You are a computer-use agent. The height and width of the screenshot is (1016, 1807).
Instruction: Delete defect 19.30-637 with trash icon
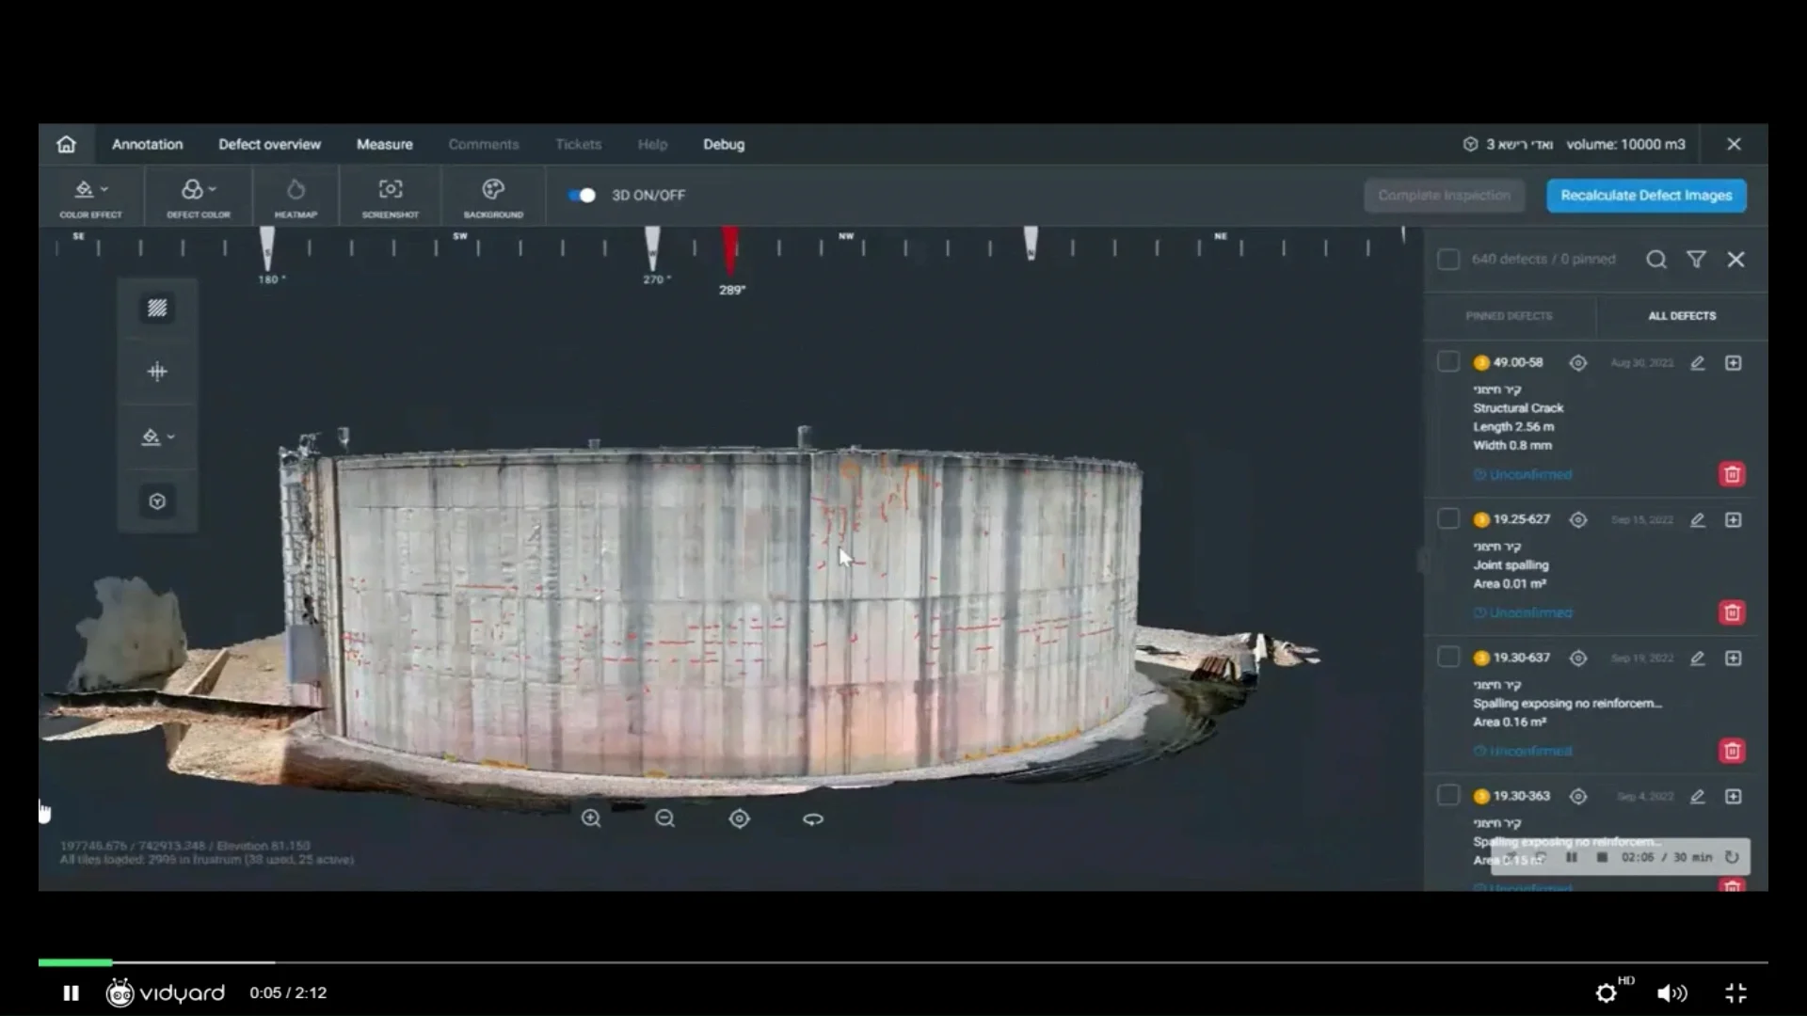(1732, 751)
